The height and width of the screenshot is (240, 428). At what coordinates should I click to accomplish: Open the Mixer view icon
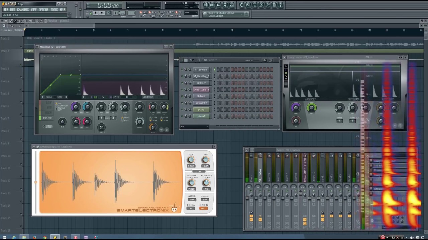pos(231,5)
